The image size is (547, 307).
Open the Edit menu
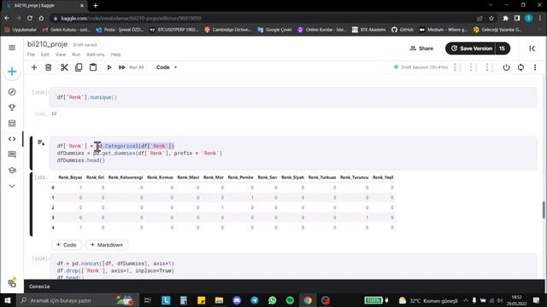(x=45, y=55)
